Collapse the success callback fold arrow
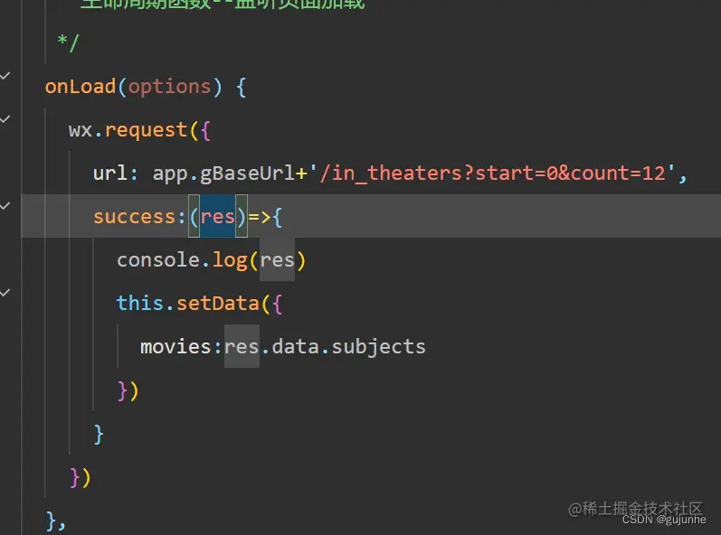Image resolution: width=721 pixels, height=535 pixels. click(5, 206)
